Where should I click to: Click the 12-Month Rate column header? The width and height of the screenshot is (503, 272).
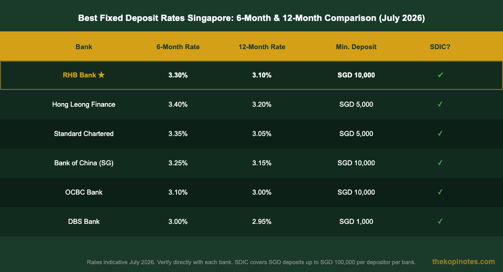tap(262, 47)
